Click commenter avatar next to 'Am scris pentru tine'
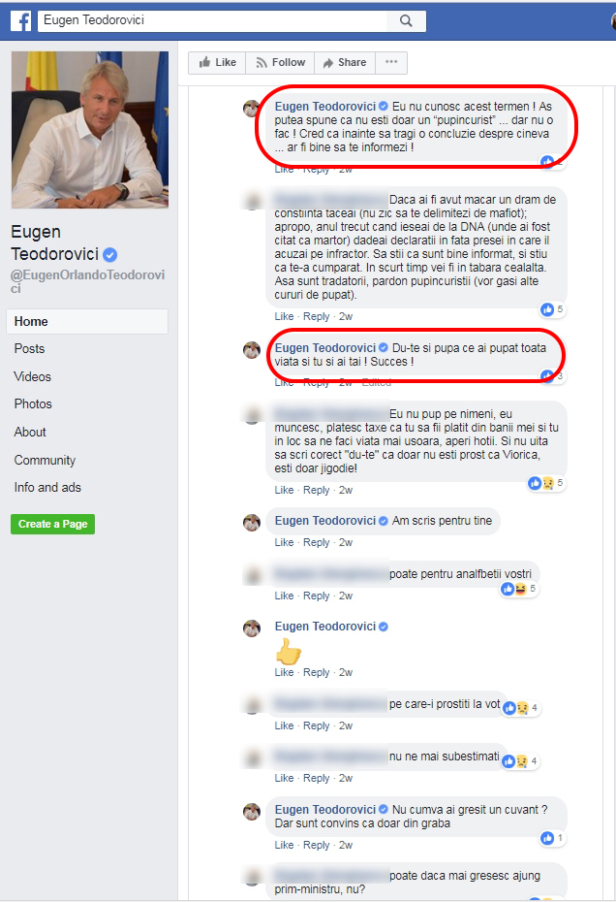Screen dimensions: 616x902 click(x=252, y=523)
